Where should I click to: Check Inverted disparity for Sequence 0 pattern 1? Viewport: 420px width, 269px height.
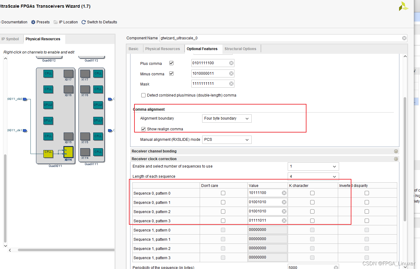(x=367, y=202)
